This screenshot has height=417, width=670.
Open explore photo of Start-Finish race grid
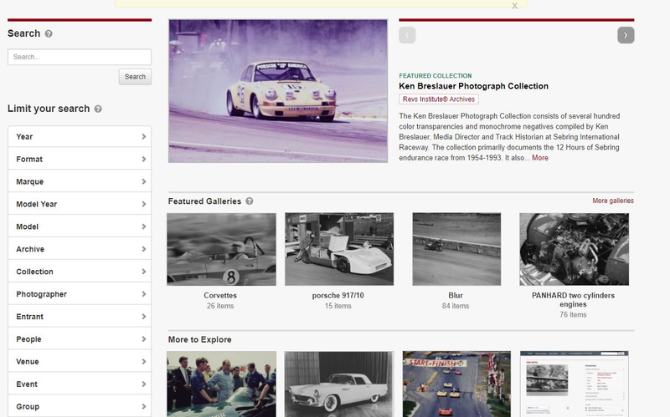tap(456, 384)
